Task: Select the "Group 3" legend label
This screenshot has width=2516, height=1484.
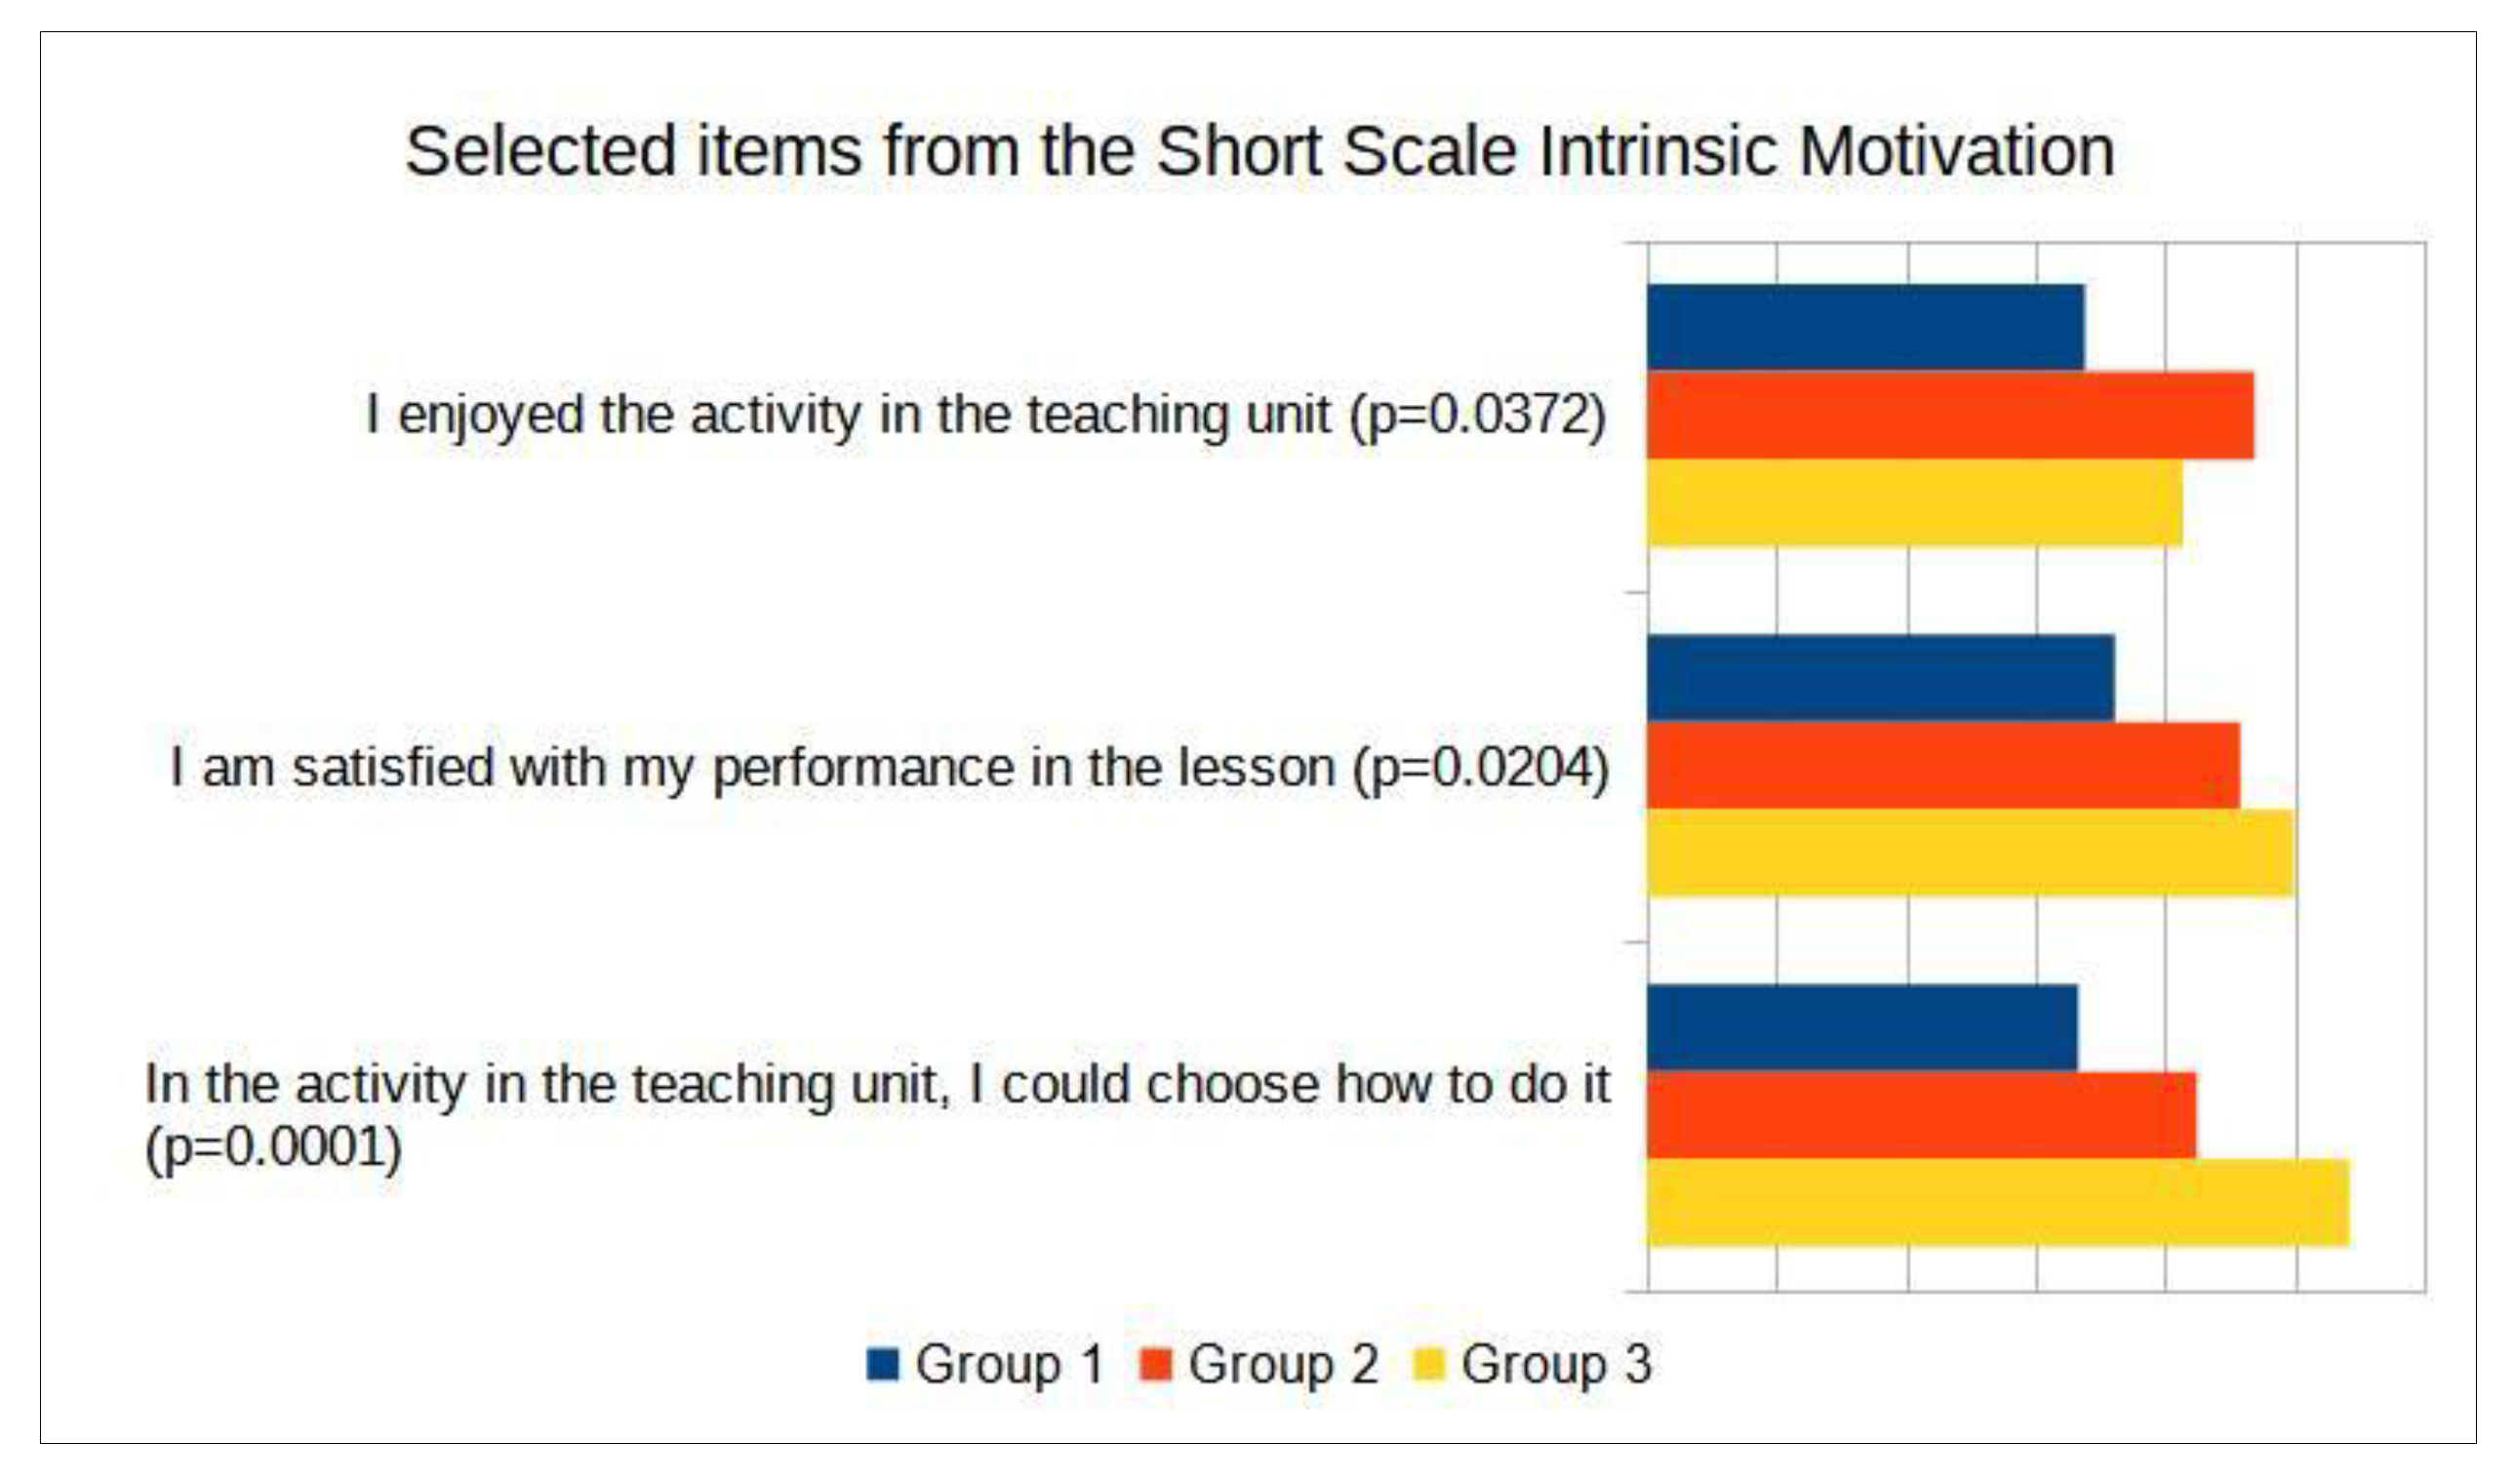Action: [x=1556, y=1364]
